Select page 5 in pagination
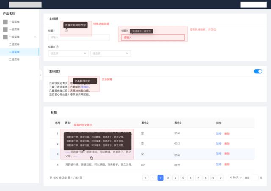271x191 pixels. point(183,178)
